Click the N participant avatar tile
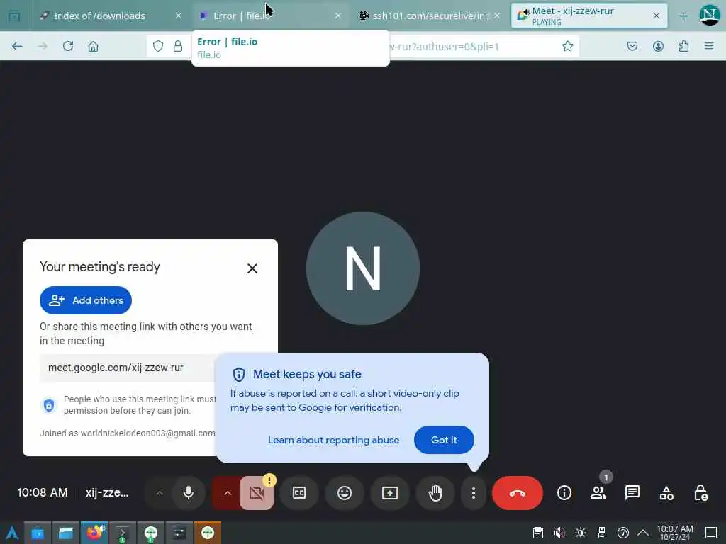 pos(363,268)
